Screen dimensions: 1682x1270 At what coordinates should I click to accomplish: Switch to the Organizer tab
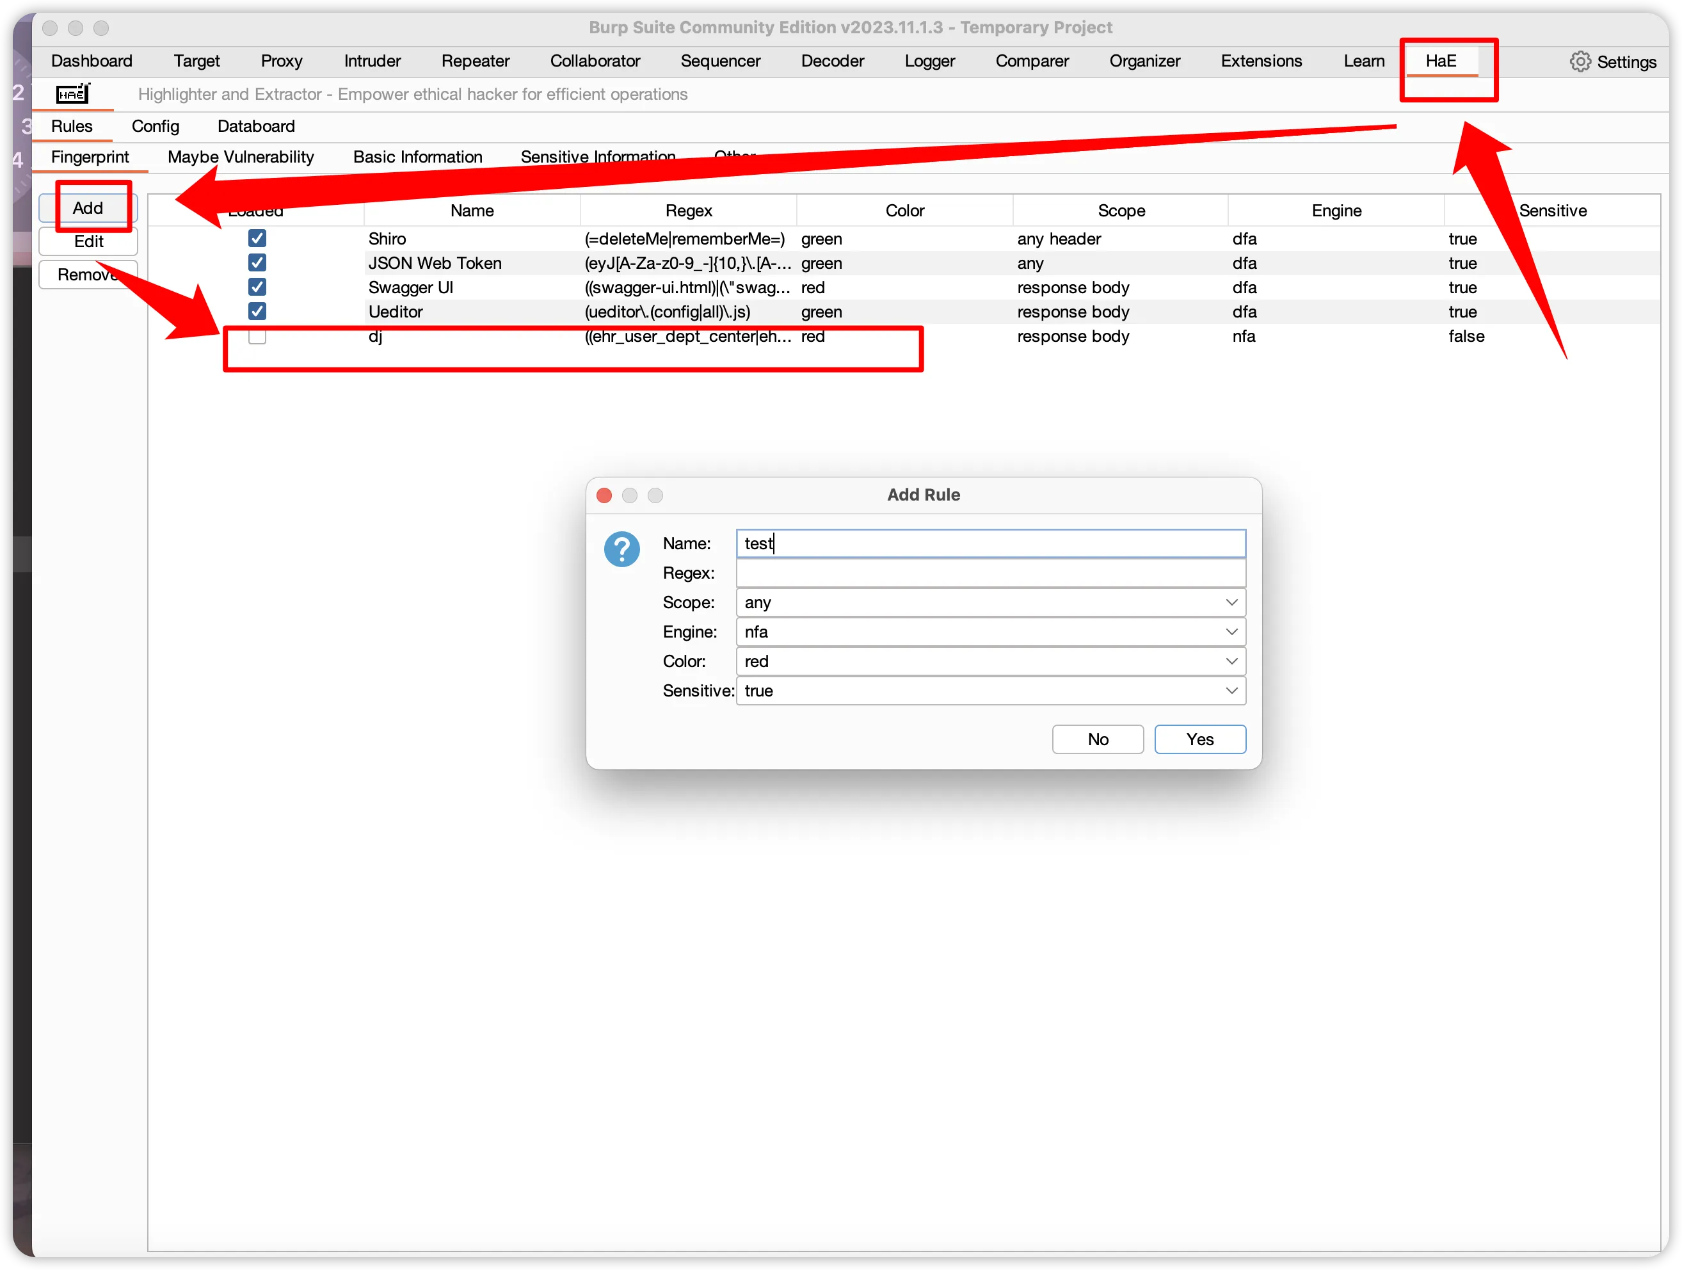tap(1144, 61)
